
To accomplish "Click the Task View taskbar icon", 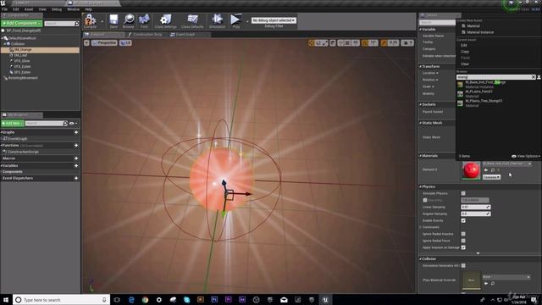I will pos(117,299).
